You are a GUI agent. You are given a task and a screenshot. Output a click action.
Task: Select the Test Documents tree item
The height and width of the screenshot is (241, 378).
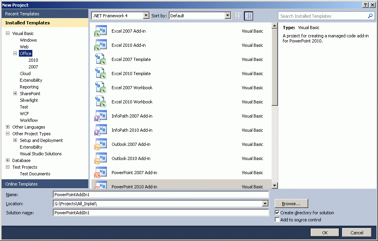tap(35, 174)
